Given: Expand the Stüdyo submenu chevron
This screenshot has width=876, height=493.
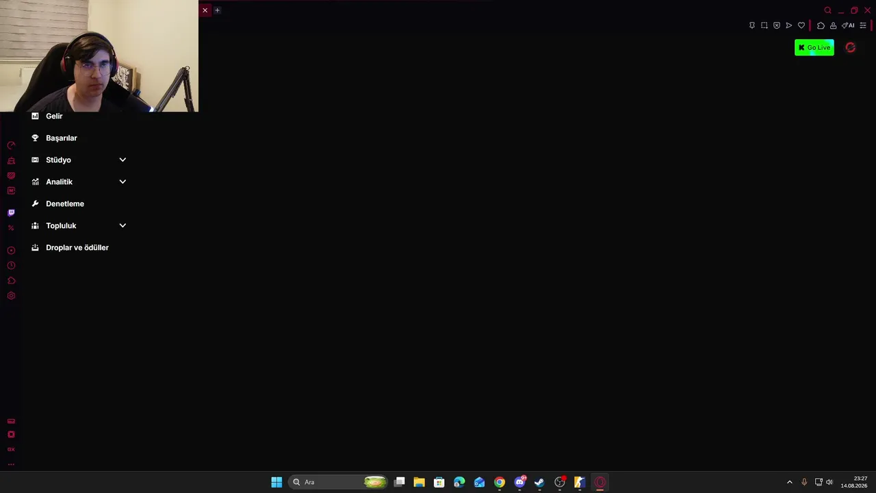Looking at the screenshot, I should point(123,160).
